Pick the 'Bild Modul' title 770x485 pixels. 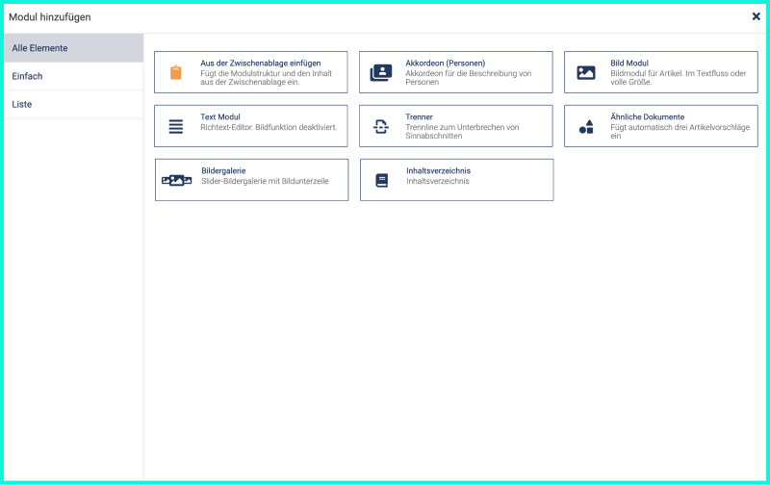tap(629, 64)
